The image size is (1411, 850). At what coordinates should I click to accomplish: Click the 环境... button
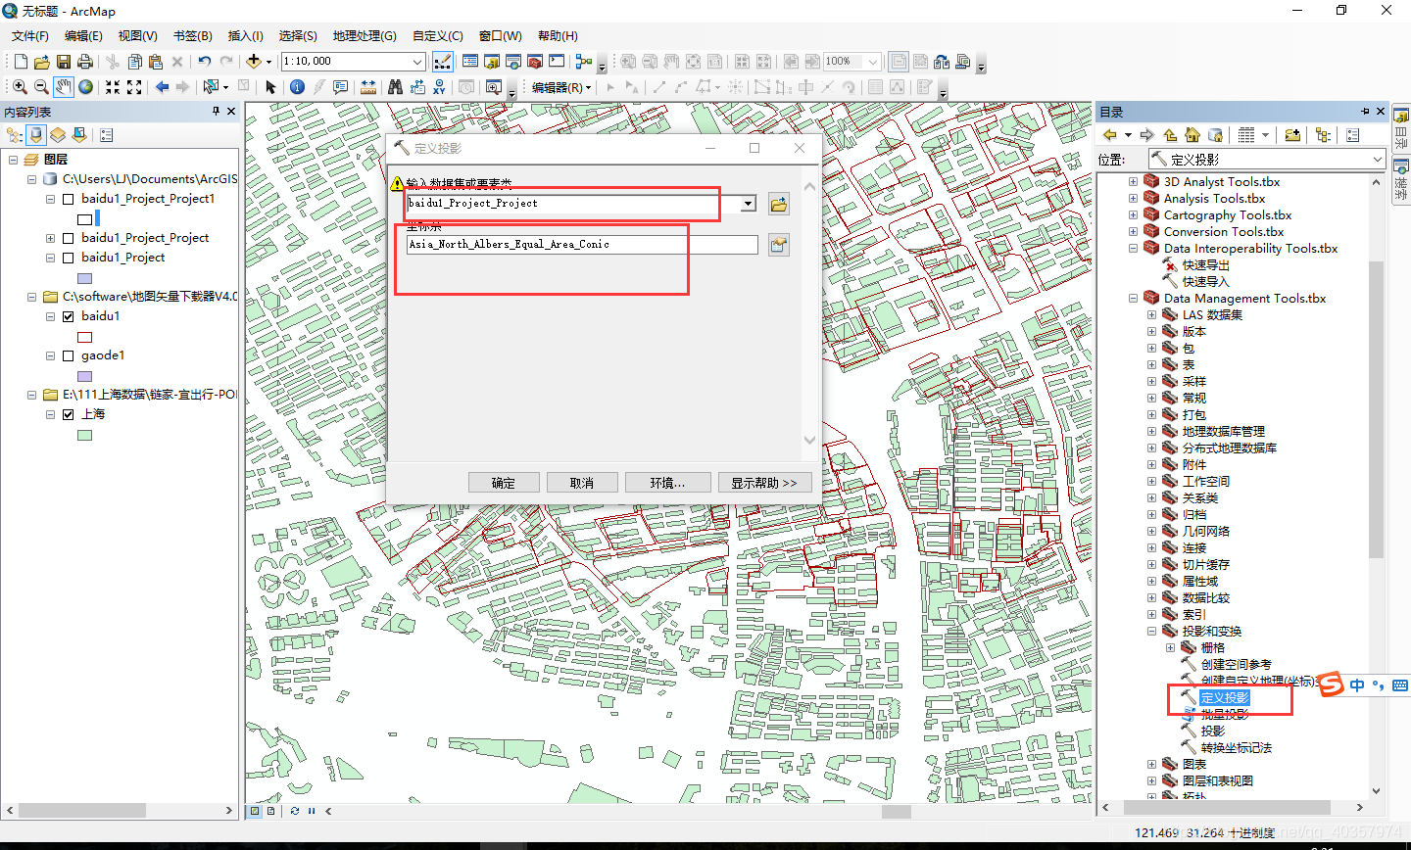[x=667, y=483]
